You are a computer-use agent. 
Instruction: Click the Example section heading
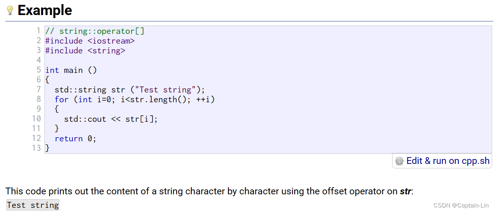pos(45,10)
